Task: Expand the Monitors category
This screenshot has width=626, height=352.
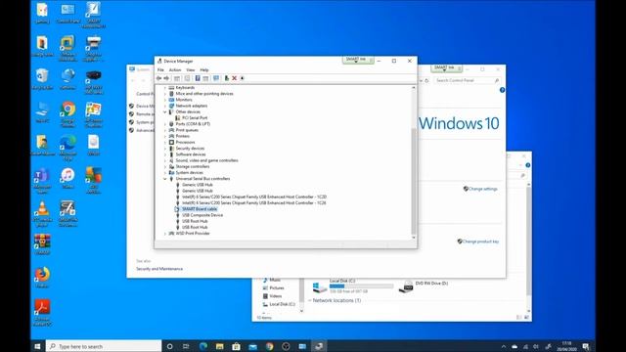Action: 165,100
